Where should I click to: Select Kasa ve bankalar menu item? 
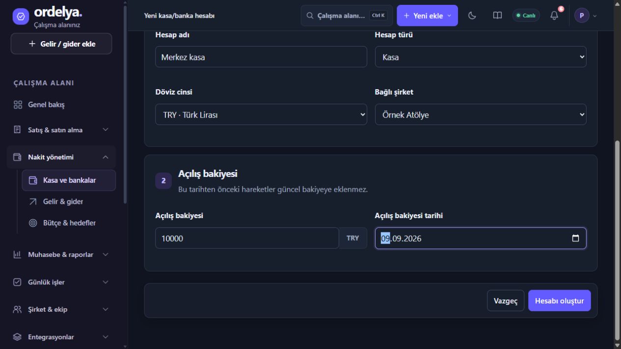click(x=69, y=180)
